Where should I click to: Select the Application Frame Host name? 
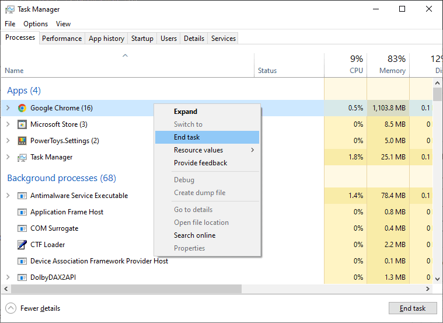point(67,212)
